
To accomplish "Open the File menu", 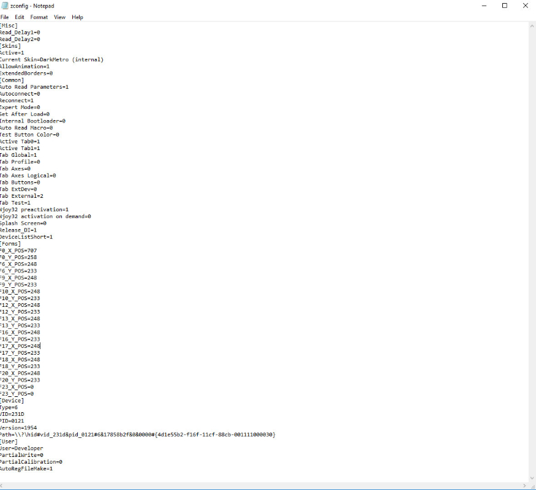I will pos(4,17).
